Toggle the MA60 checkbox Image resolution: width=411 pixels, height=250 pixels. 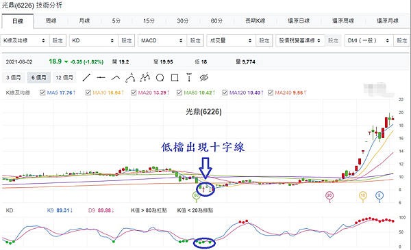pos(179,93)
